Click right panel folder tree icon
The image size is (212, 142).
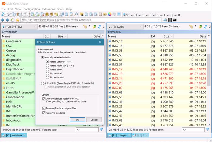tap(191, 27)
